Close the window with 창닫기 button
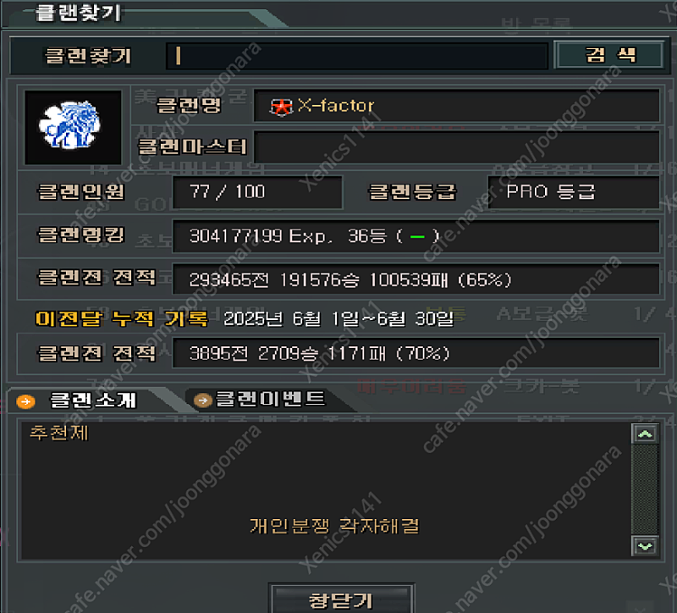677x613 pixels. point(341,599)
